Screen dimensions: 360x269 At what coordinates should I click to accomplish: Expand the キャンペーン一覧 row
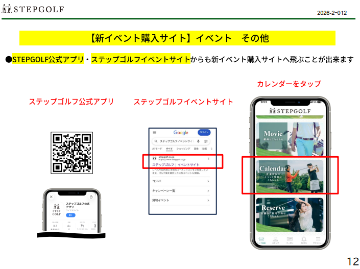[208, 191]
